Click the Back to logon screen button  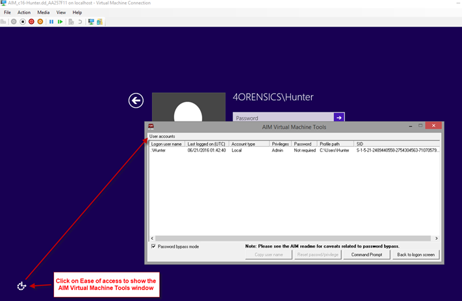point(416,254)
